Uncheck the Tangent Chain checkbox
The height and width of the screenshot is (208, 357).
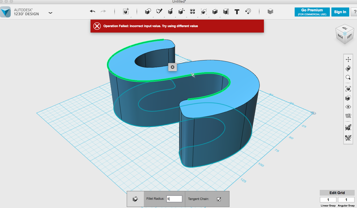219,199
